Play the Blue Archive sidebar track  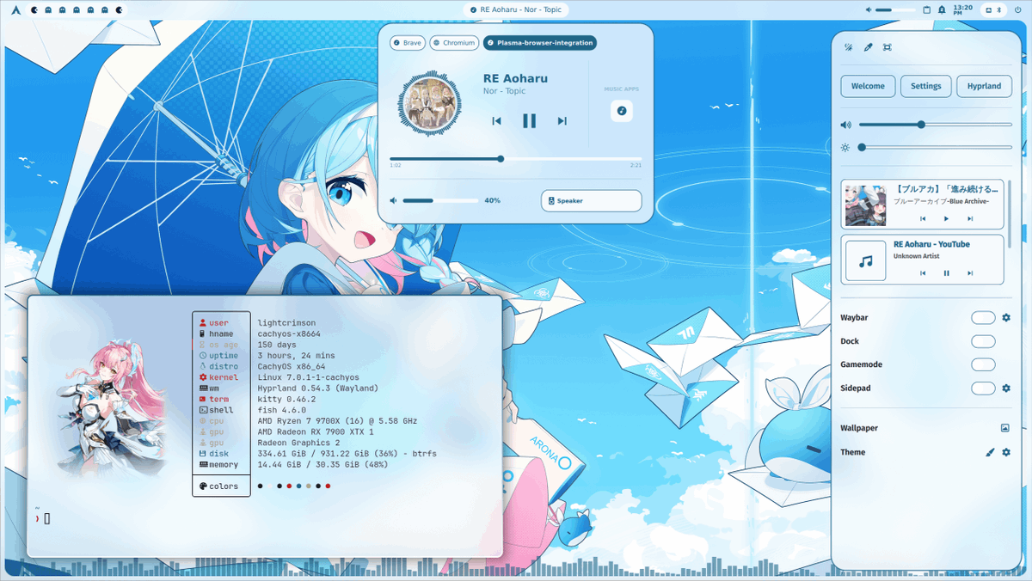pyautogui.click(x=947, y=219)
